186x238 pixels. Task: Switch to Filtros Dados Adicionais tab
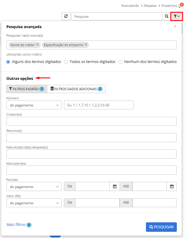coord(76,89)
